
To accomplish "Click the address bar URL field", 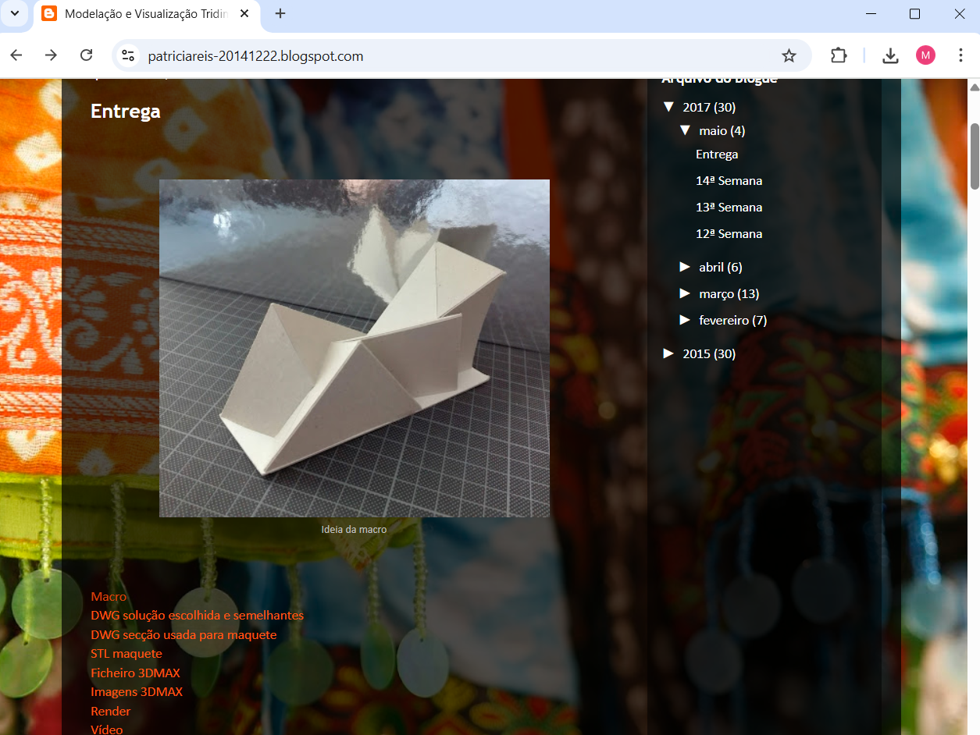I will (x=461, y=55).
